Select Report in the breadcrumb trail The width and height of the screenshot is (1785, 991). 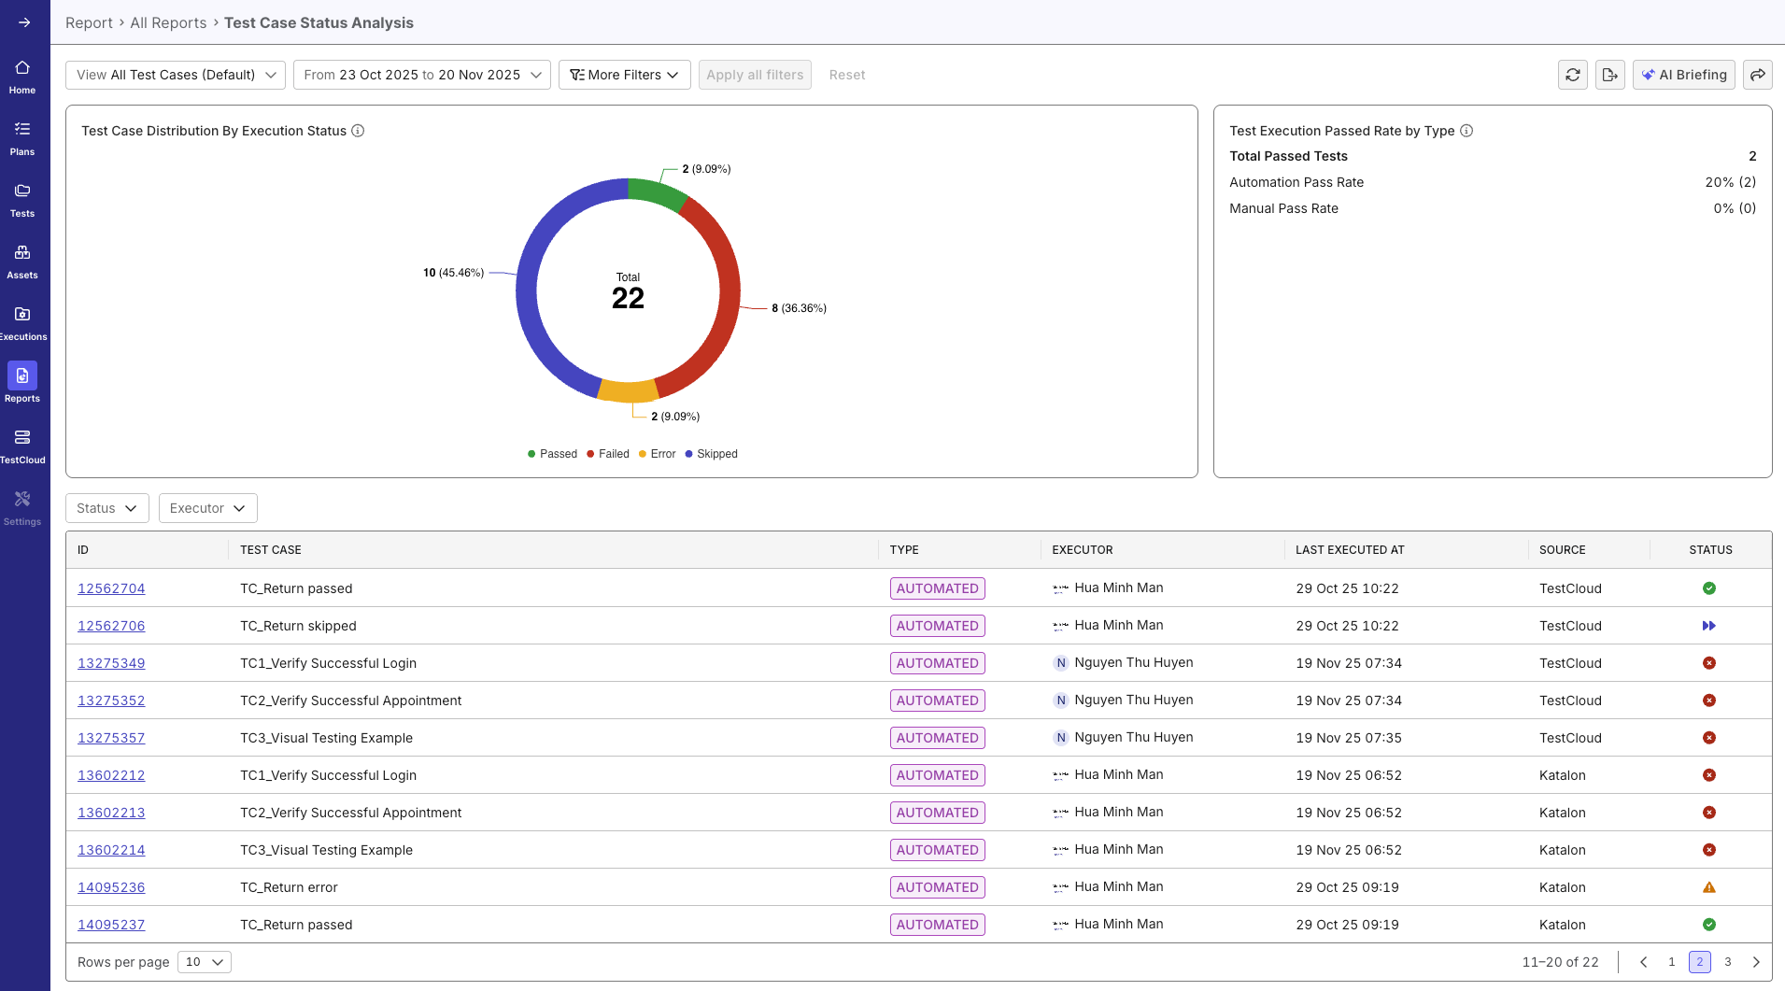coord(90,22)
